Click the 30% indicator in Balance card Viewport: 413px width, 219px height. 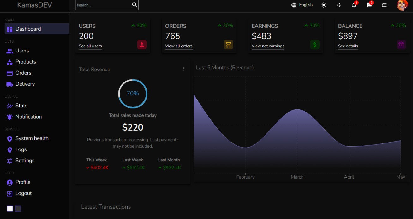coord(398,26)
